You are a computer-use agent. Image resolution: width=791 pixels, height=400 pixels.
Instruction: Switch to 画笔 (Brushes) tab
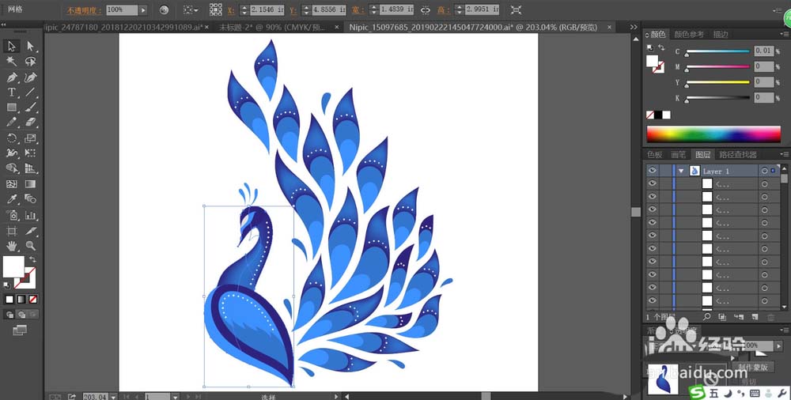coord(679,154)
